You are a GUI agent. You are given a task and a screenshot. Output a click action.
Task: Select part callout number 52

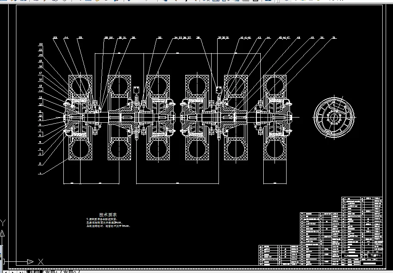point(334,37)
